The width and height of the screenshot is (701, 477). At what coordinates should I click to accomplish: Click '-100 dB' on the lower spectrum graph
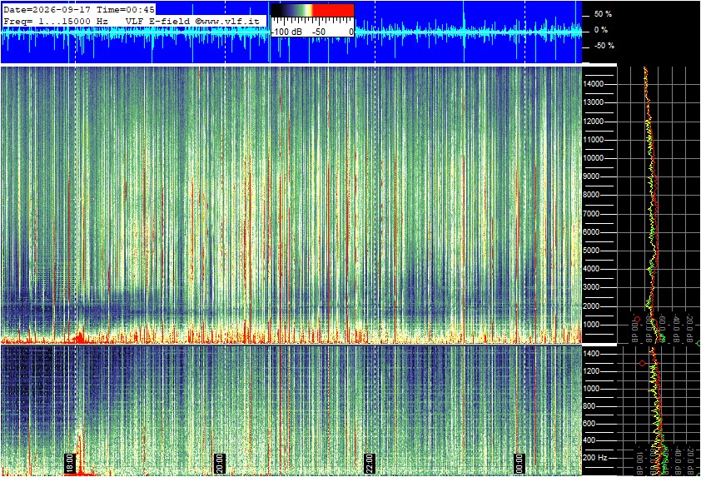click(639, 461)
